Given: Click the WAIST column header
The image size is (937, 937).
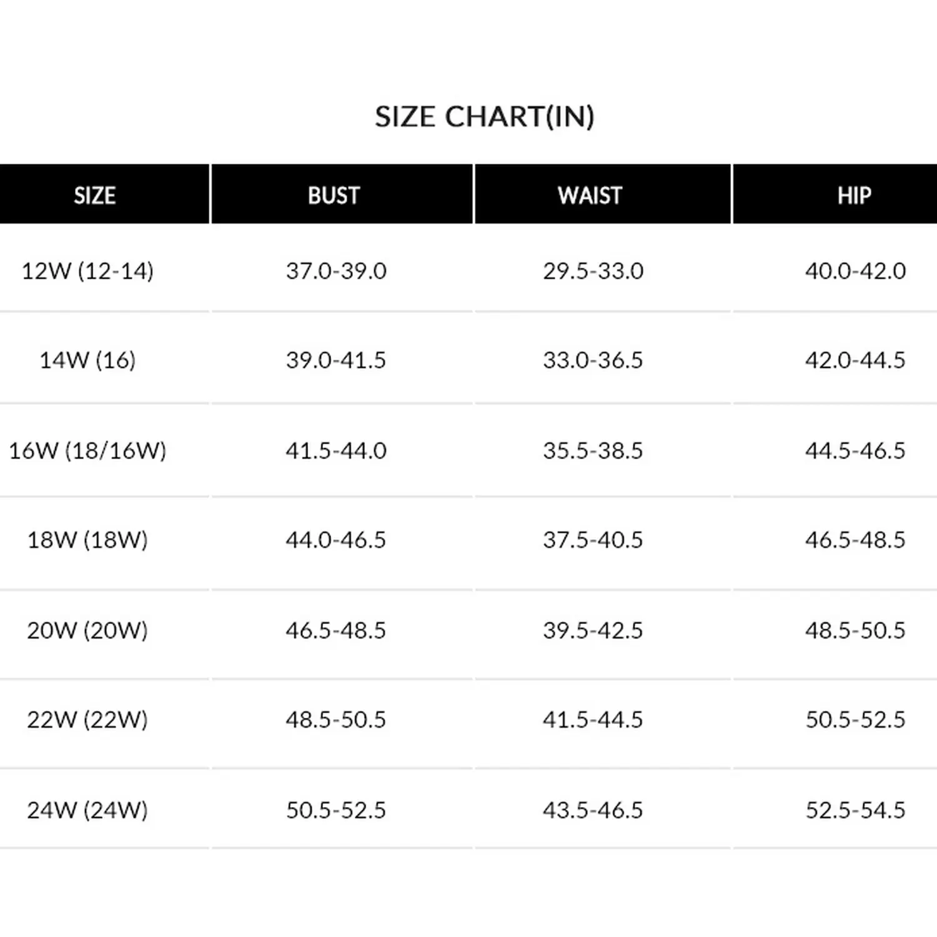Looking at the screenshot, I should [590, 196].
